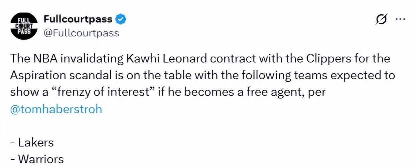Open the @Fullcourtpass handle link

point(81,33)
